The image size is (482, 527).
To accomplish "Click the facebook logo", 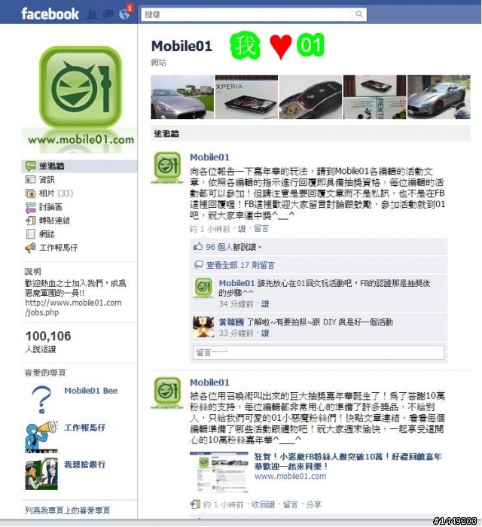I will [50, 14].
